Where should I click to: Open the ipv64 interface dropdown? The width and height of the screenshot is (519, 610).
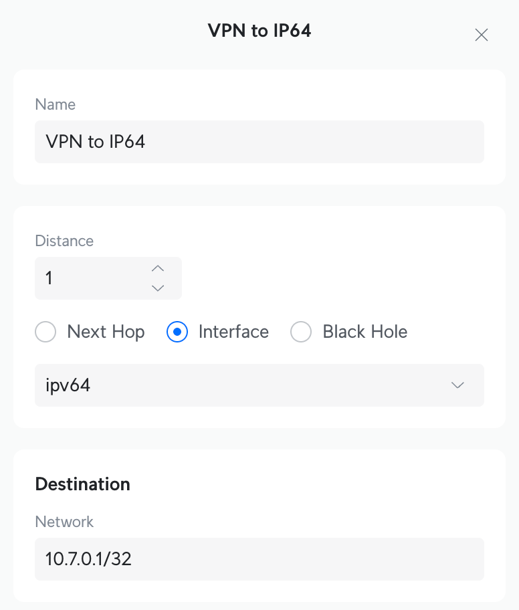259,385
